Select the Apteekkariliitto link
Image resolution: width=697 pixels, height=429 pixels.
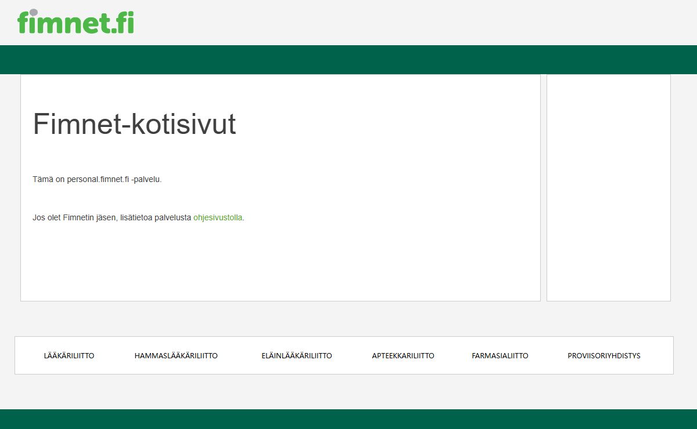tap(403, 356)
